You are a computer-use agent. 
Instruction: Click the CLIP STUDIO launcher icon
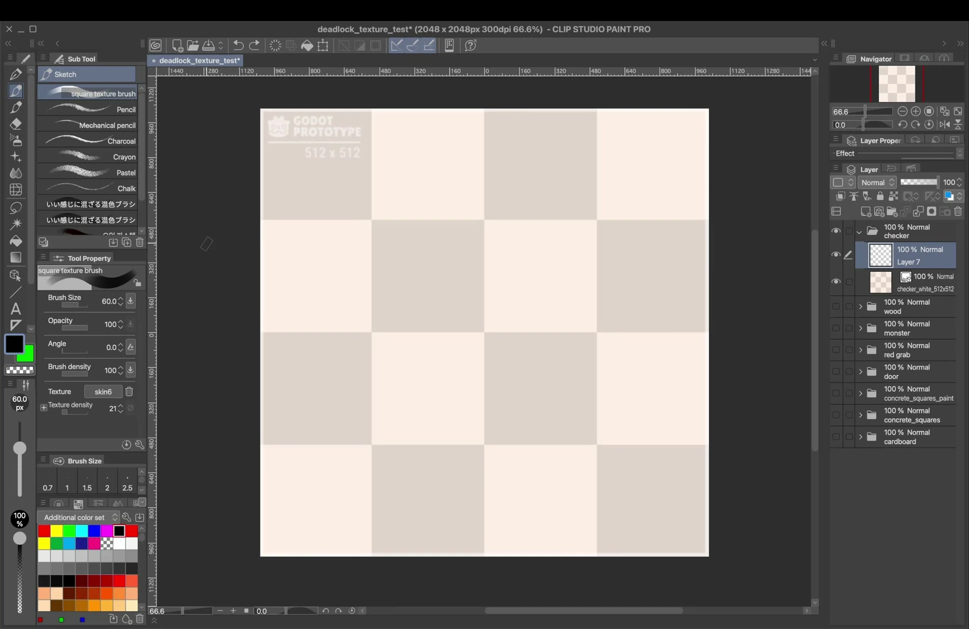(155, 45)
